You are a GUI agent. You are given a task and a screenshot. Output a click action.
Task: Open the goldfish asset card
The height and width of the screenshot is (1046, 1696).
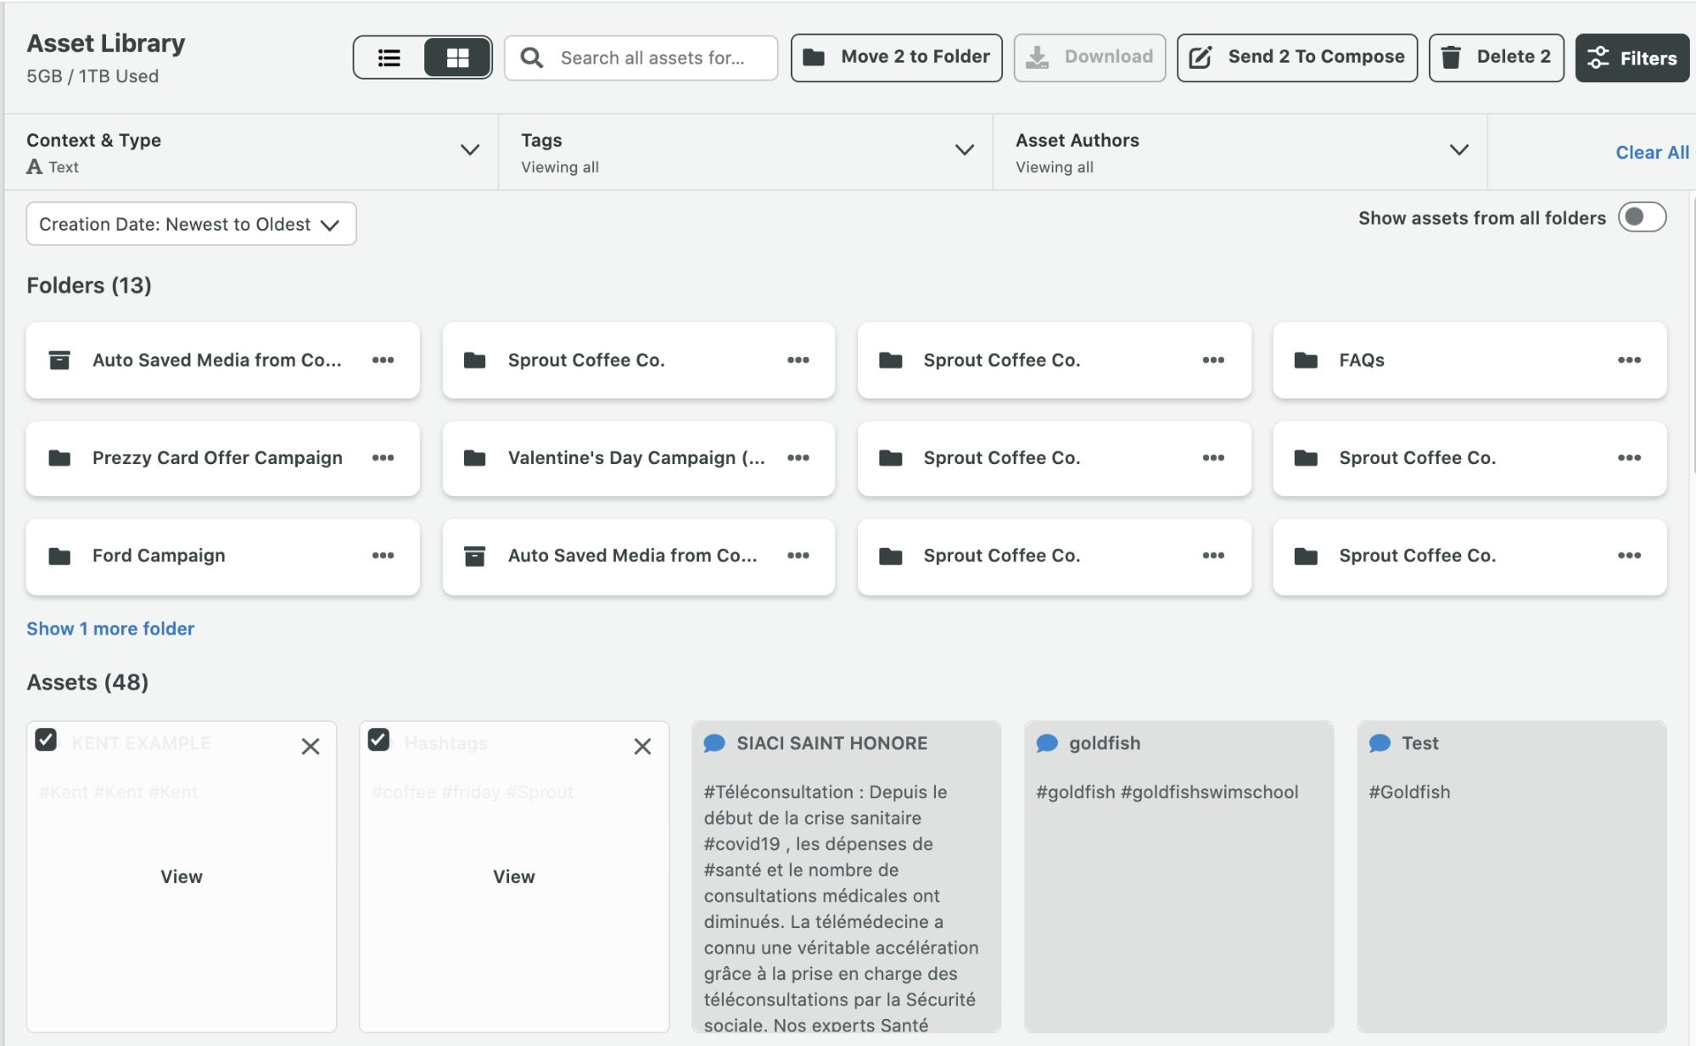point(1178,876)
